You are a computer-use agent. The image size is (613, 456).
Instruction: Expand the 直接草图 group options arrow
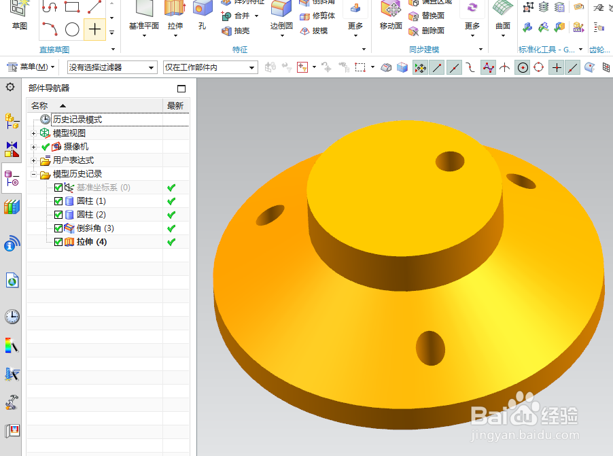pyautogui.click(x=113, y=50)
